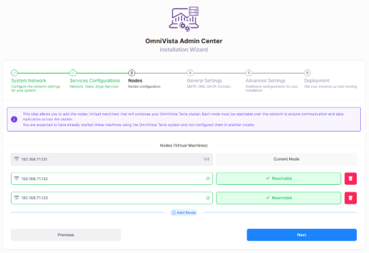Click 'Configure the network settings' description
369x253 pixels.
point(36,88)
